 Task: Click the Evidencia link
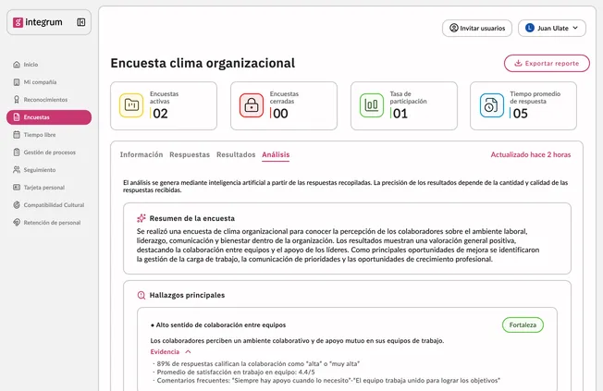coord(165,352)
